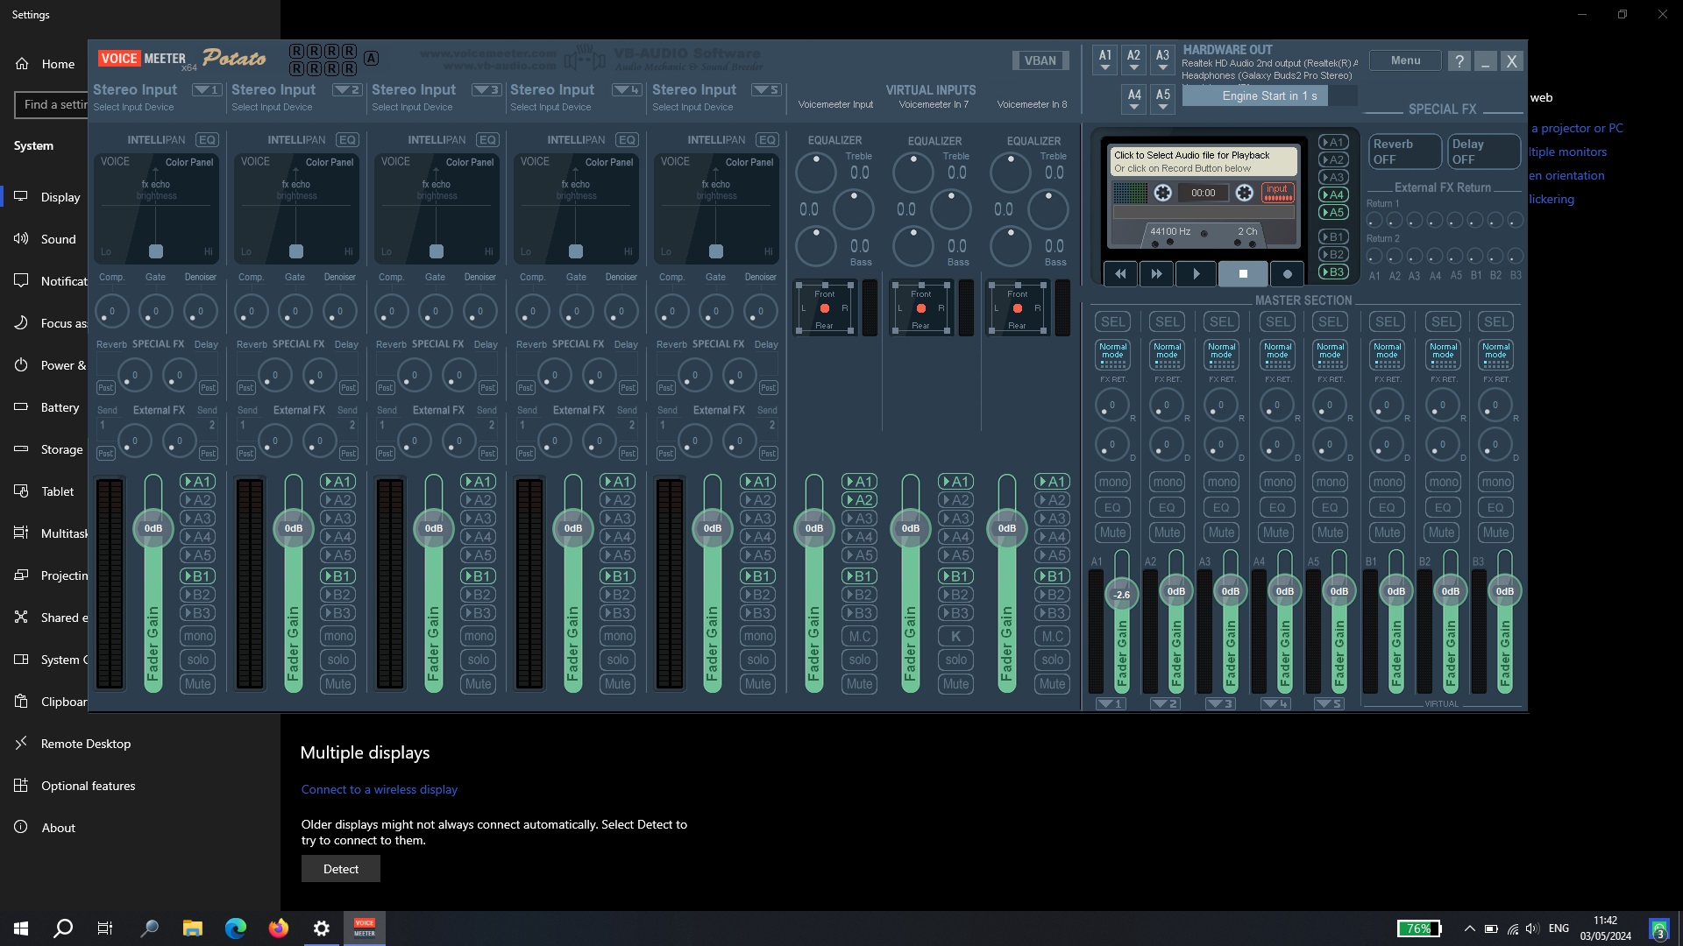Click the Voicemeeter In 8 fader gain knob
The image size is (1683, 946).
pyautogui.click(x=1007, y=528)
